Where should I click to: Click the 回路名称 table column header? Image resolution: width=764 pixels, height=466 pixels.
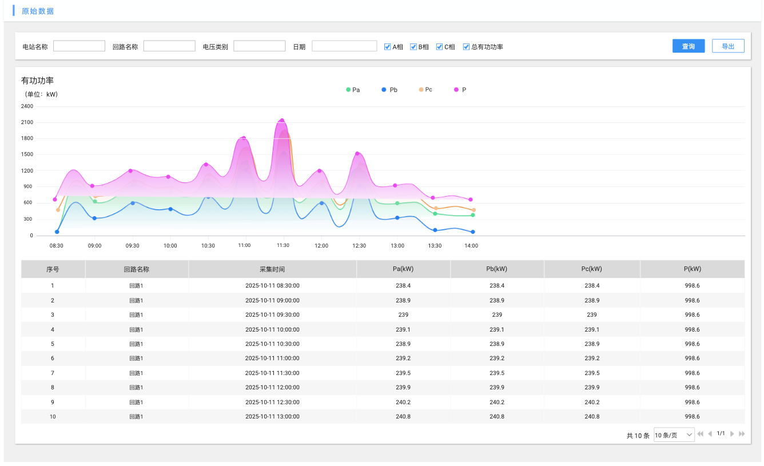click(x=137, y=269)
